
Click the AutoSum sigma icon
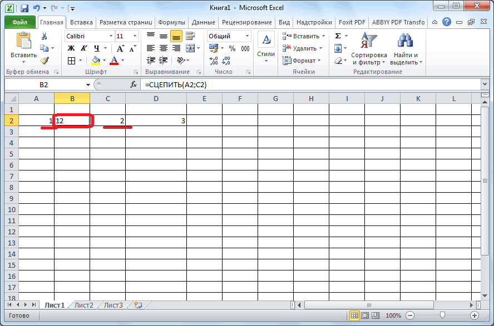[338, 36]
